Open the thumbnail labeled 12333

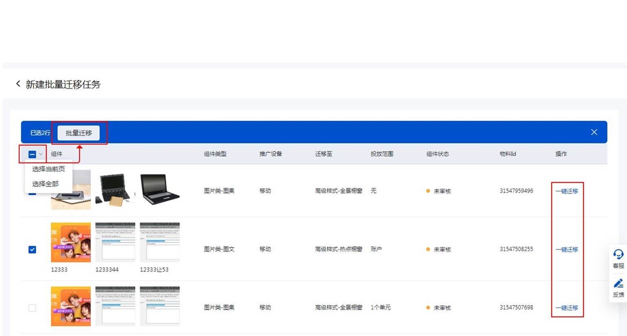70,242
